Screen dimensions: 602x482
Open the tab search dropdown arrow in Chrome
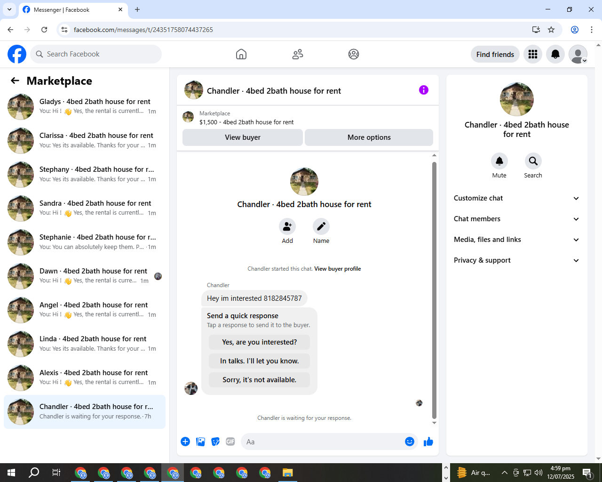[9, 9]
